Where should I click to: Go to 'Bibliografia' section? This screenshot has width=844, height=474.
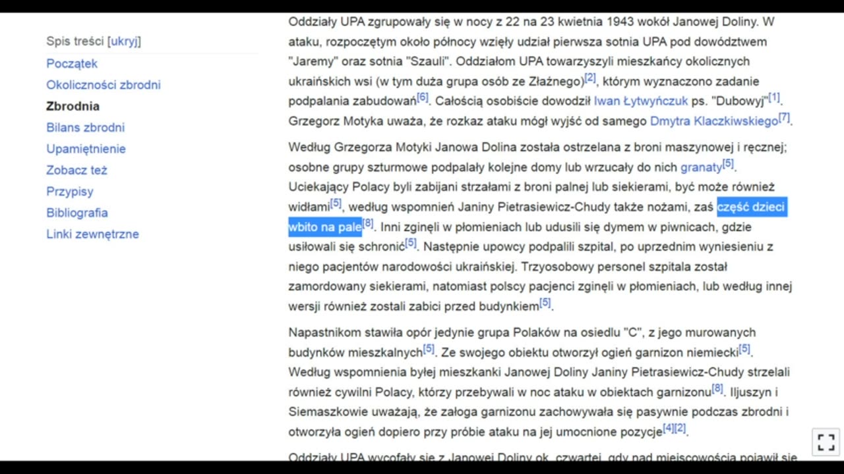77,213
